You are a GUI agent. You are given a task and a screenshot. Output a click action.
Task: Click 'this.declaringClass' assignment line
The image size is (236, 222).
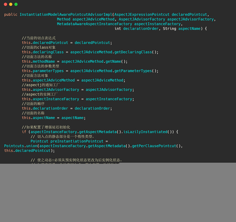pyautogui.click(x=90, y=52)
